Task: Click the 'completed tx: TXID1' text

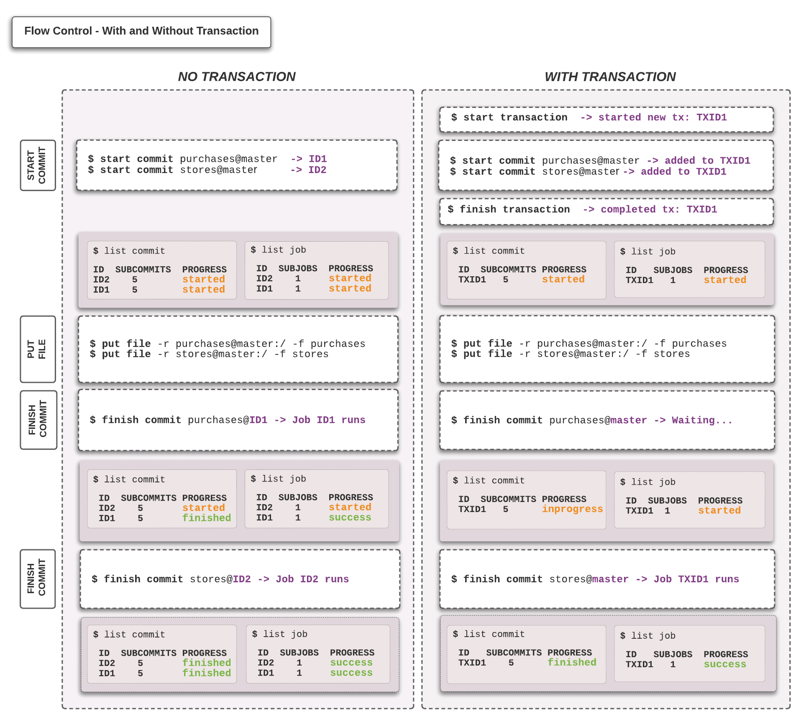Action: (x=659, y=209)
